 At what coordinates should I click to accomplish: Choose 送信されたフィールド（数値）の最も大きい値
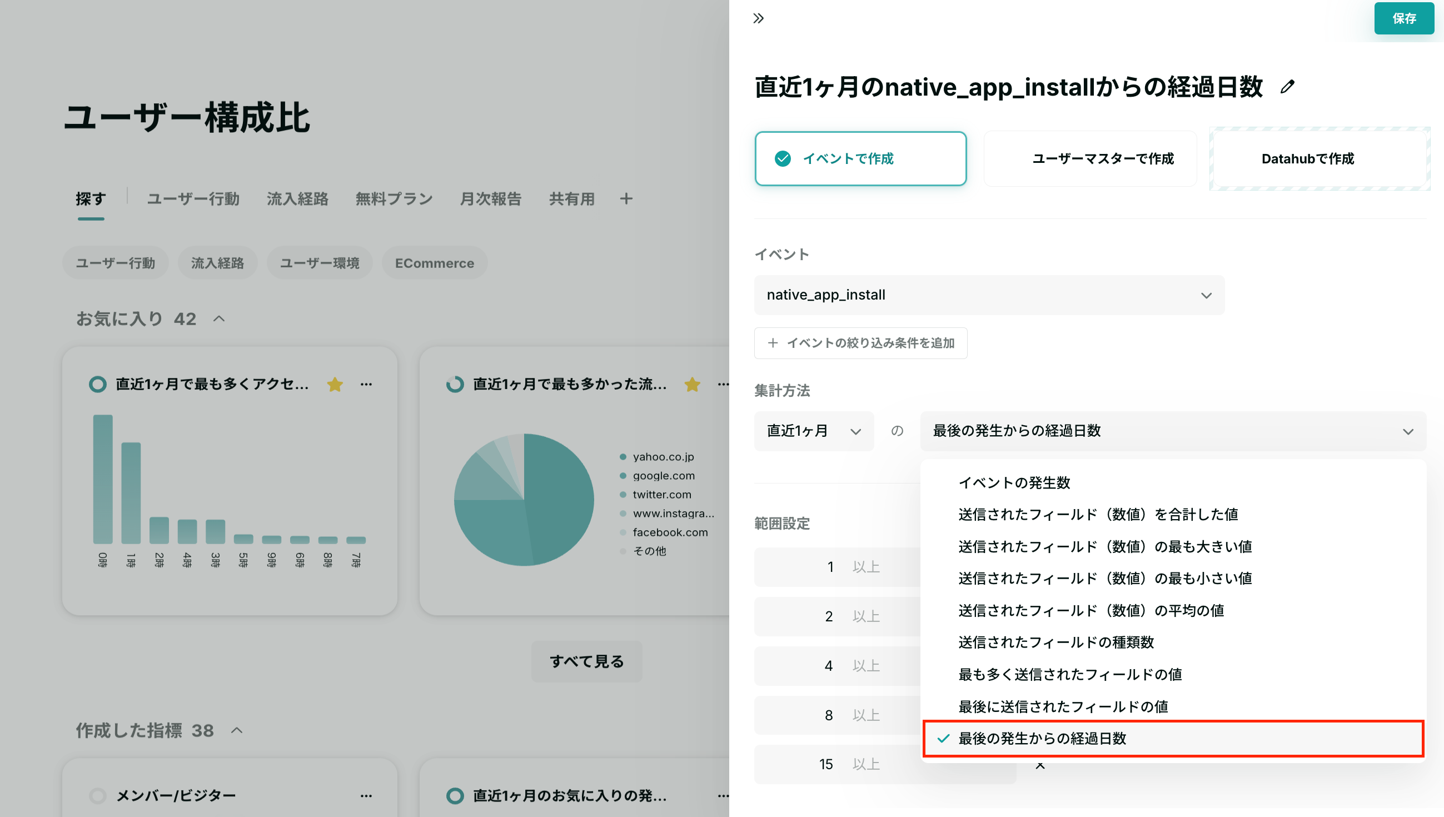(x=1172, y=546)
